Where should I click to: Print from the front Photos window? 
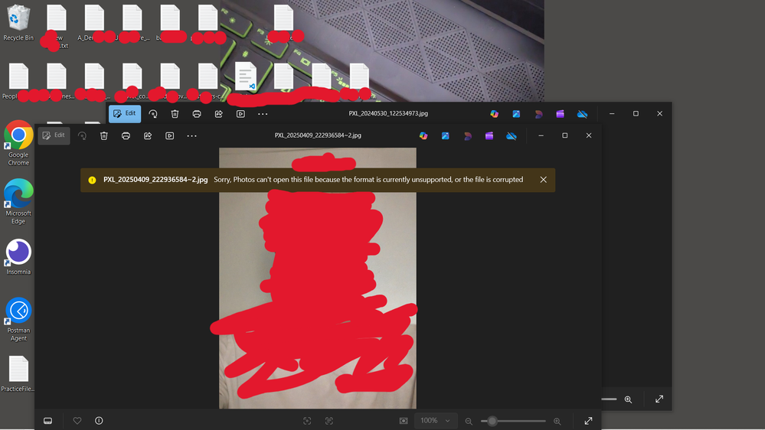click(126, 135)
